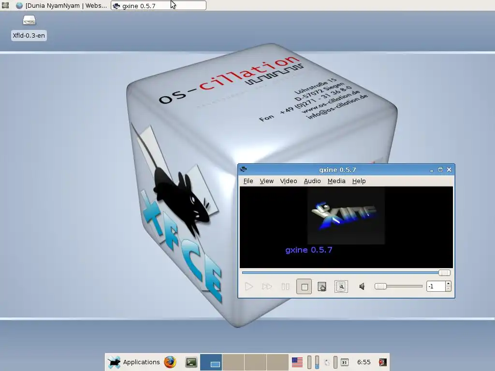Screen dimensions: 495x371
Task: Click the gxine window menu icon in titlebar
Action: (x=244, y=170)
